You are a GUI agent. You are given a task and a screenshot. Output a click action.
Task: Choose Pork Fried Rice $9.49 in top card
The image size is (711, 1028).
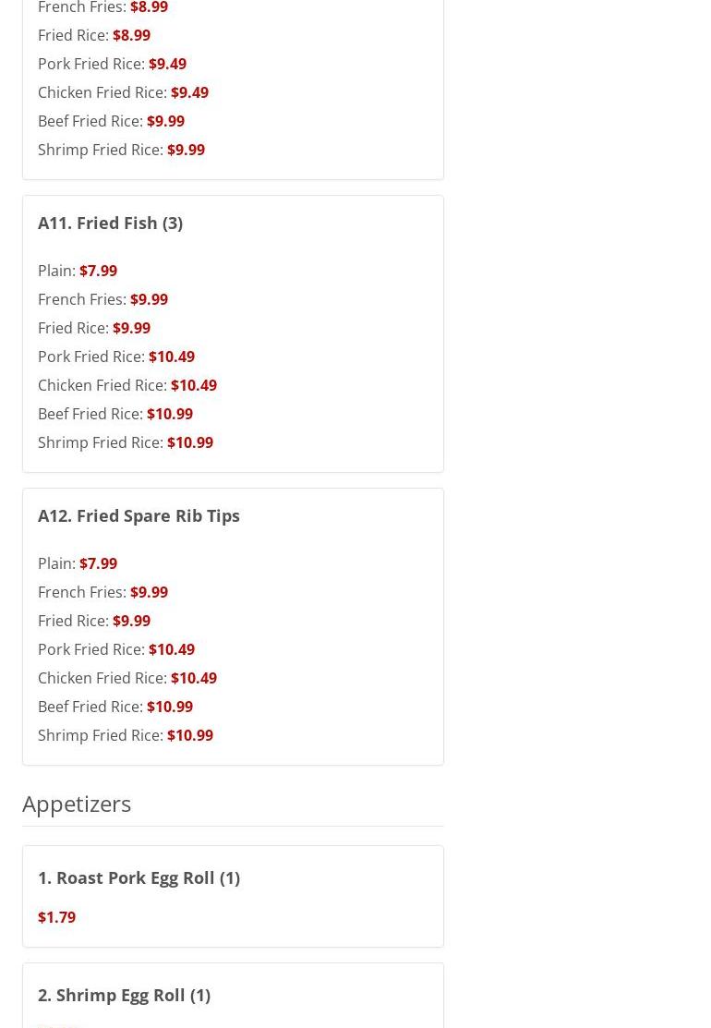(112, 64)
